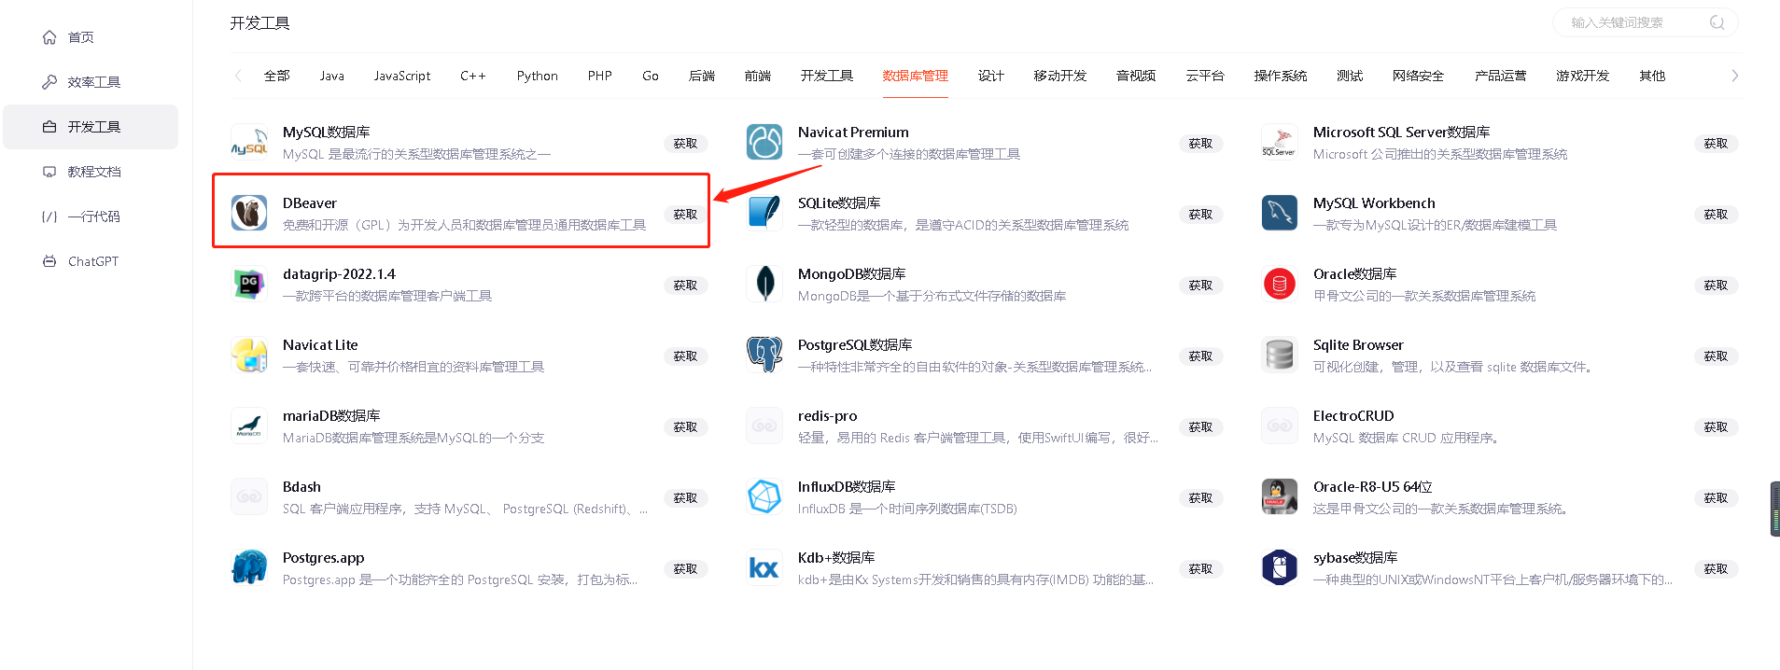Select the 数据库管理 tab
1780x670 pixels.
(x=916, y=76)
